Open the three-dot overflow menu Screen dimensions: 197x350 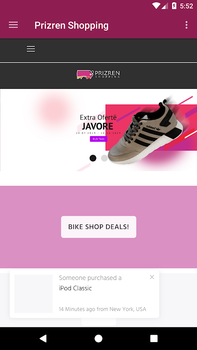pyautogui.click(x=186, y=25)
